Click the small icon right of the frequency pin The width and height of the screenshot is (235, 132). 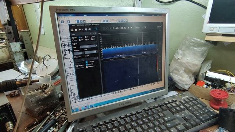coord(131,27)
